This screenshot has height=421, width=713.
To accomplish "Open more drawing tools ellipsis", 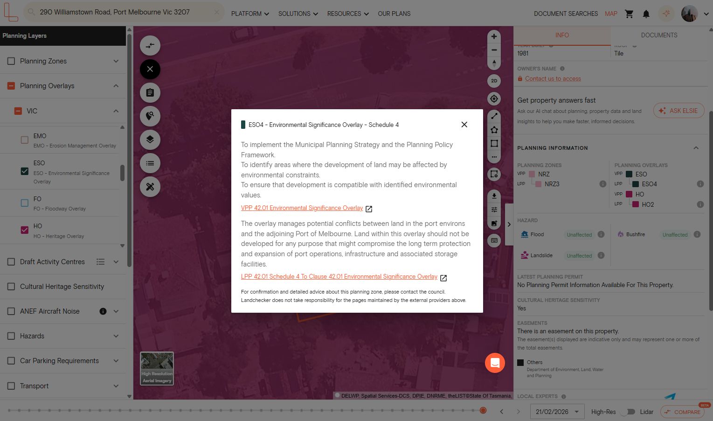I will (x=494, y=157).
